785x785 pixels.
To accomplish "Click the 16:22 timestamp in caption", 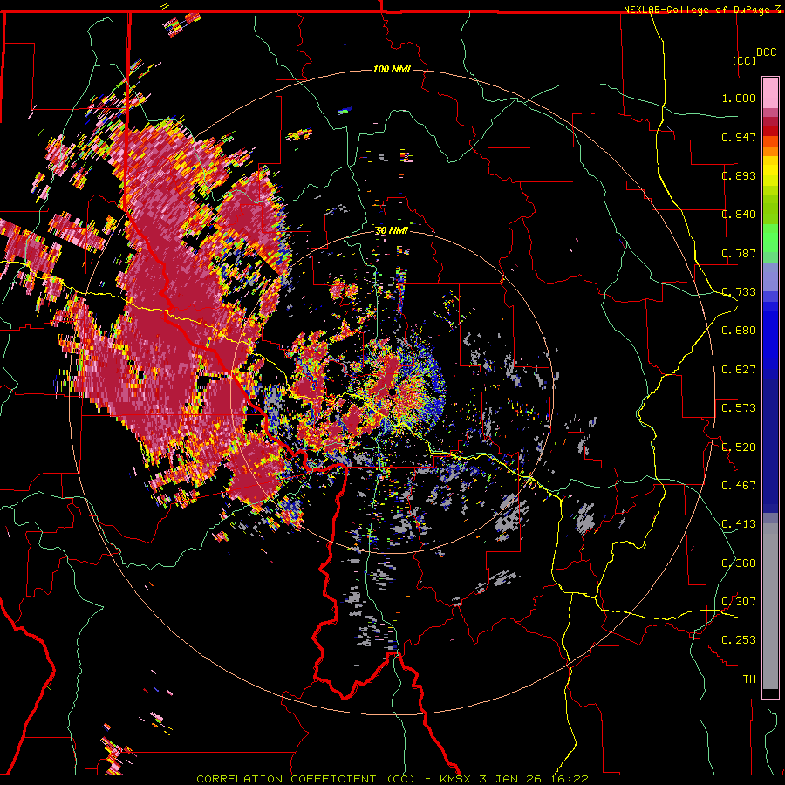I will coord(568,779).
